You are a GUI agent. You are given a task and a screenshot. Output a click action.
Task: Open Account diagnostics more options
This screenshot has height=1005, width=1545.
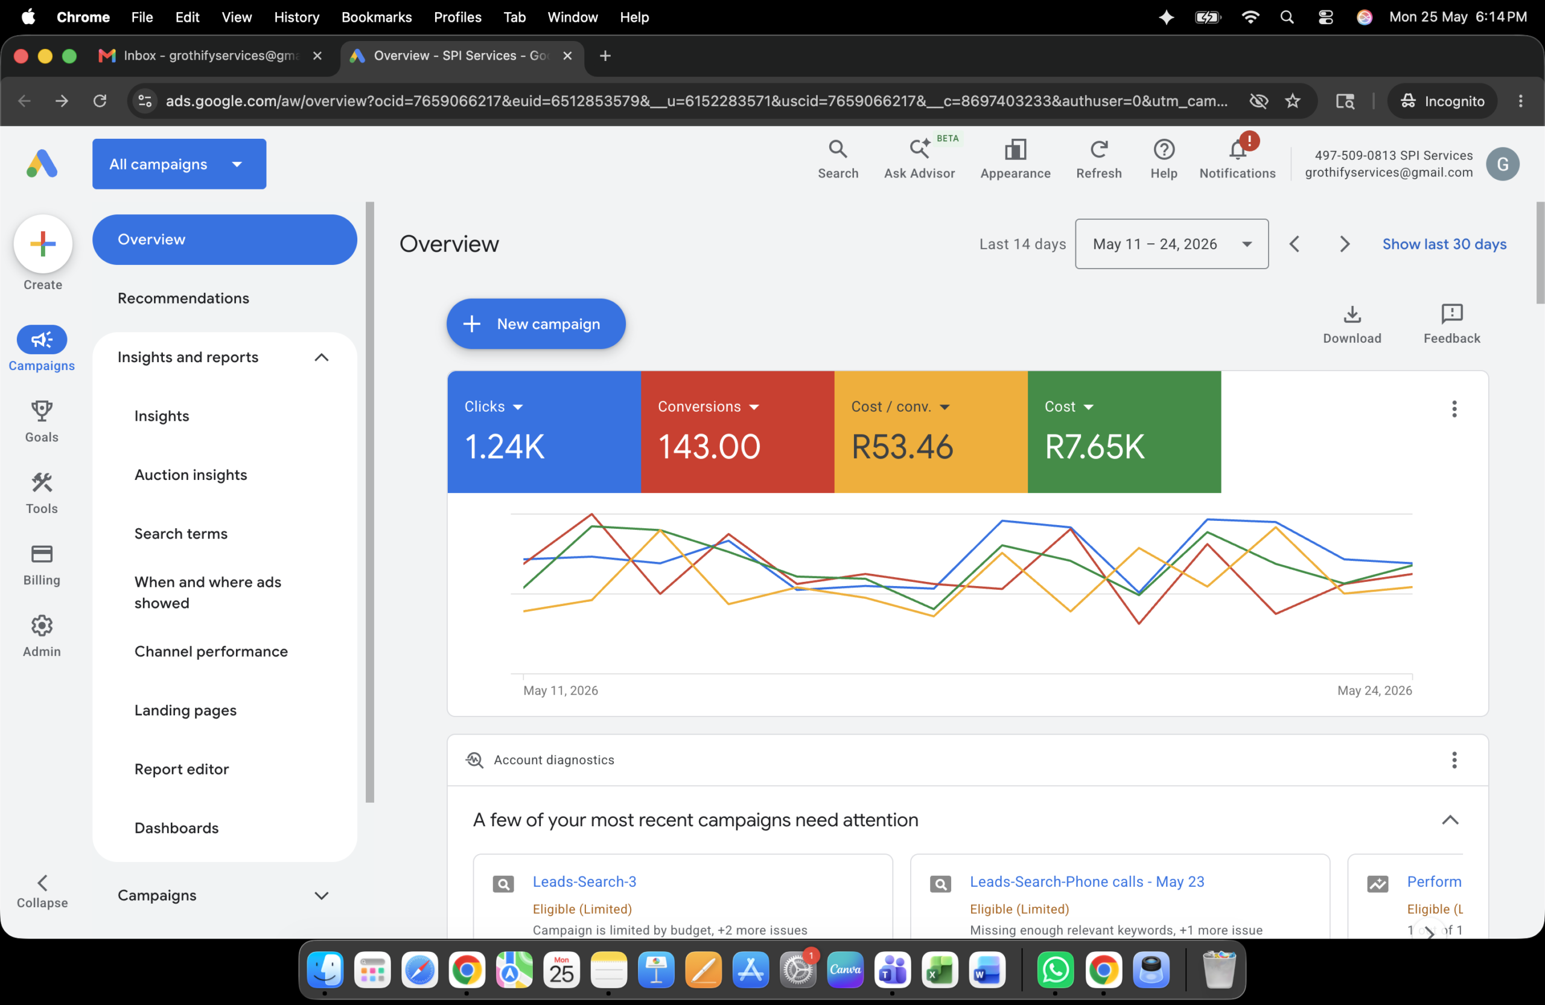click(x=1453, y=759)
